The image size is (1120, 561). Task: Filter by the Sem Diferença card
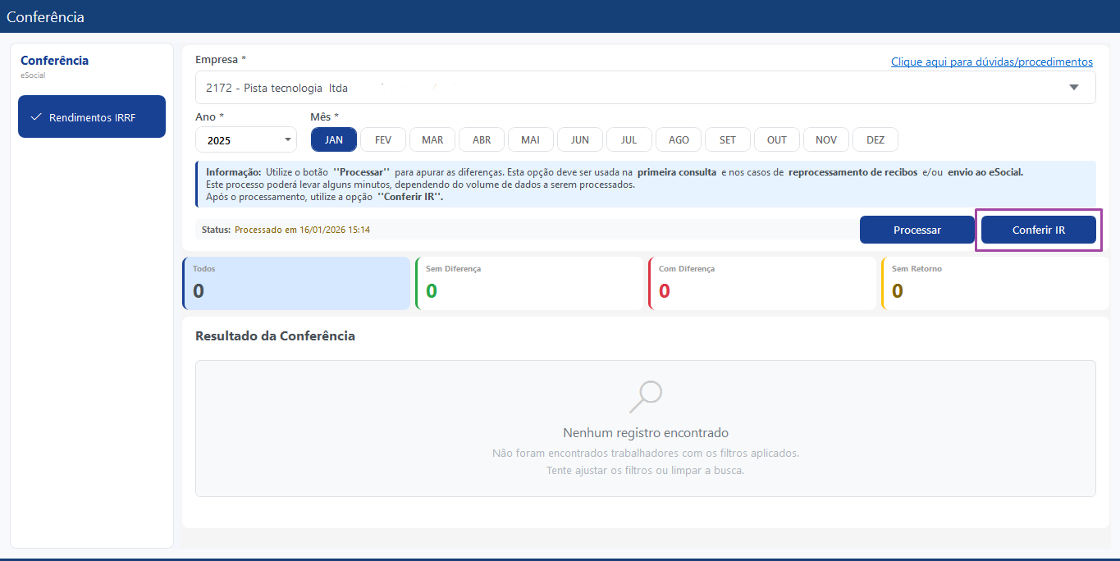click(529, 283)
